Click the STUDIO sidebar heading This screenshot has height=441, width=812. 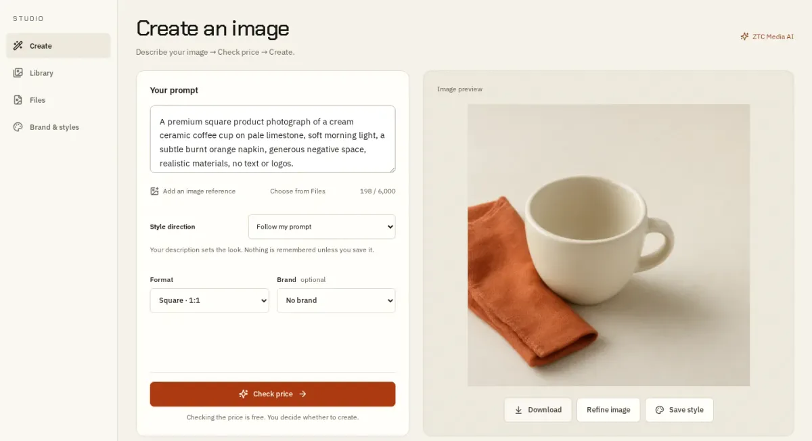pos(28,19)
